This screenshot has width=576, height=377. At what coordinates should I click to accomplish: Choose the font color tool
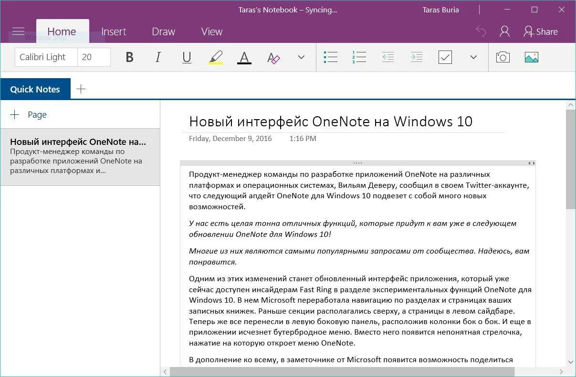244,57
